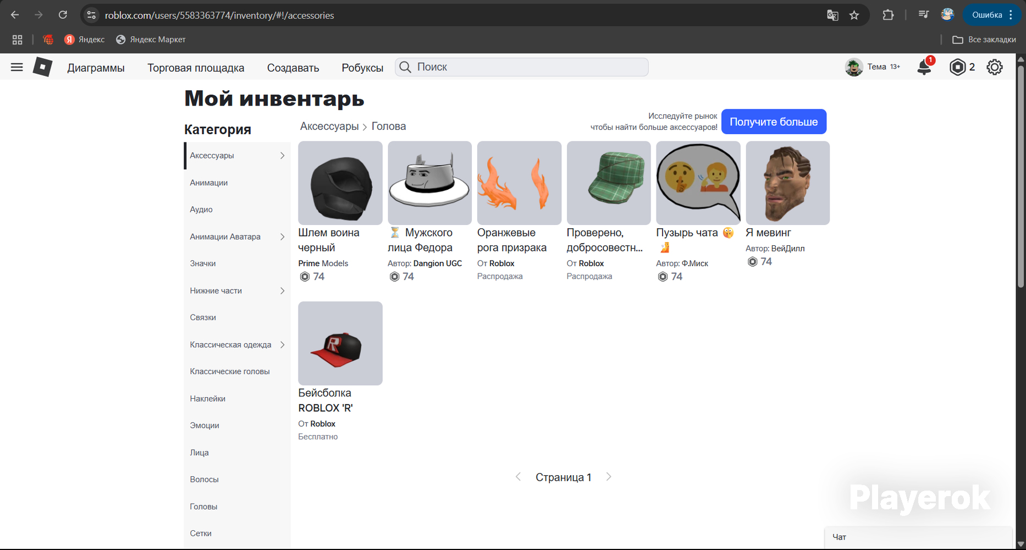Go to Roblox home via logo
Screen dimensions: 1026x550
(42, 67)
